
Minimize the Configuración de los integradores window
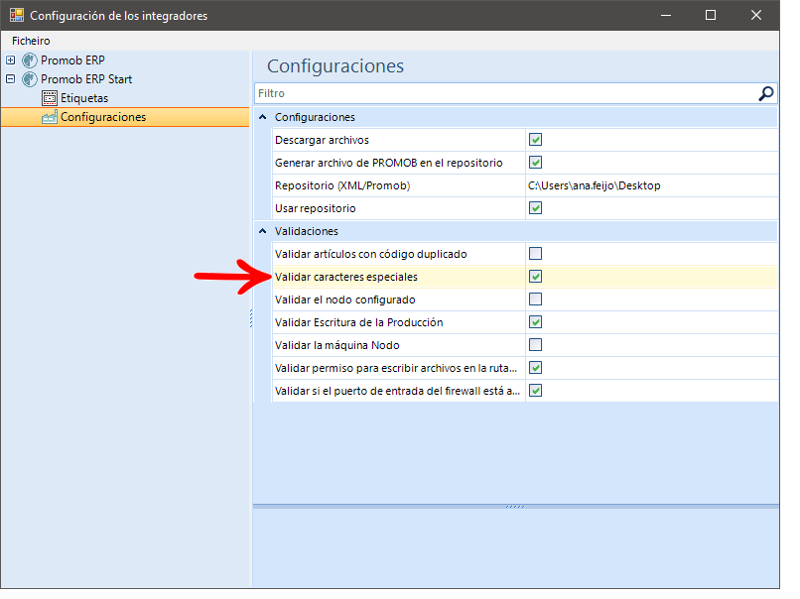[665, 15]
